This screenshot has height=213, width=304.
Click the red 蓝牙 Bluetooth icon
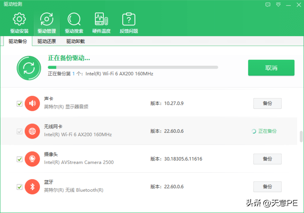pyautogui.click(x=32, y=187)
